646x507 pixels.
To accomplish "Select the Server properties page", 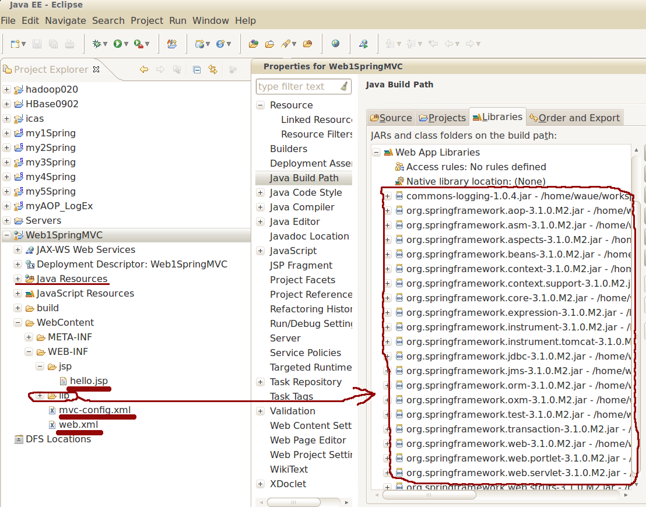I will coord(285,338).
